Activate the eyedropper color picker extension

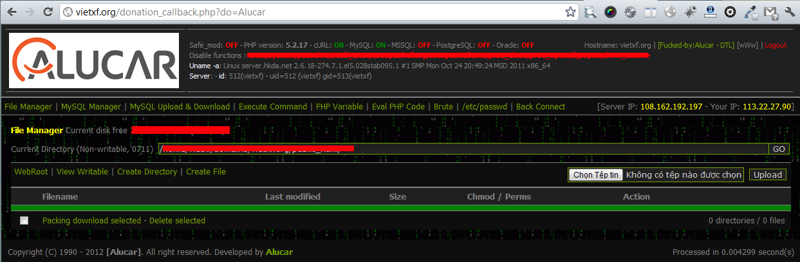pyautogui.click(x=750, y=12)
